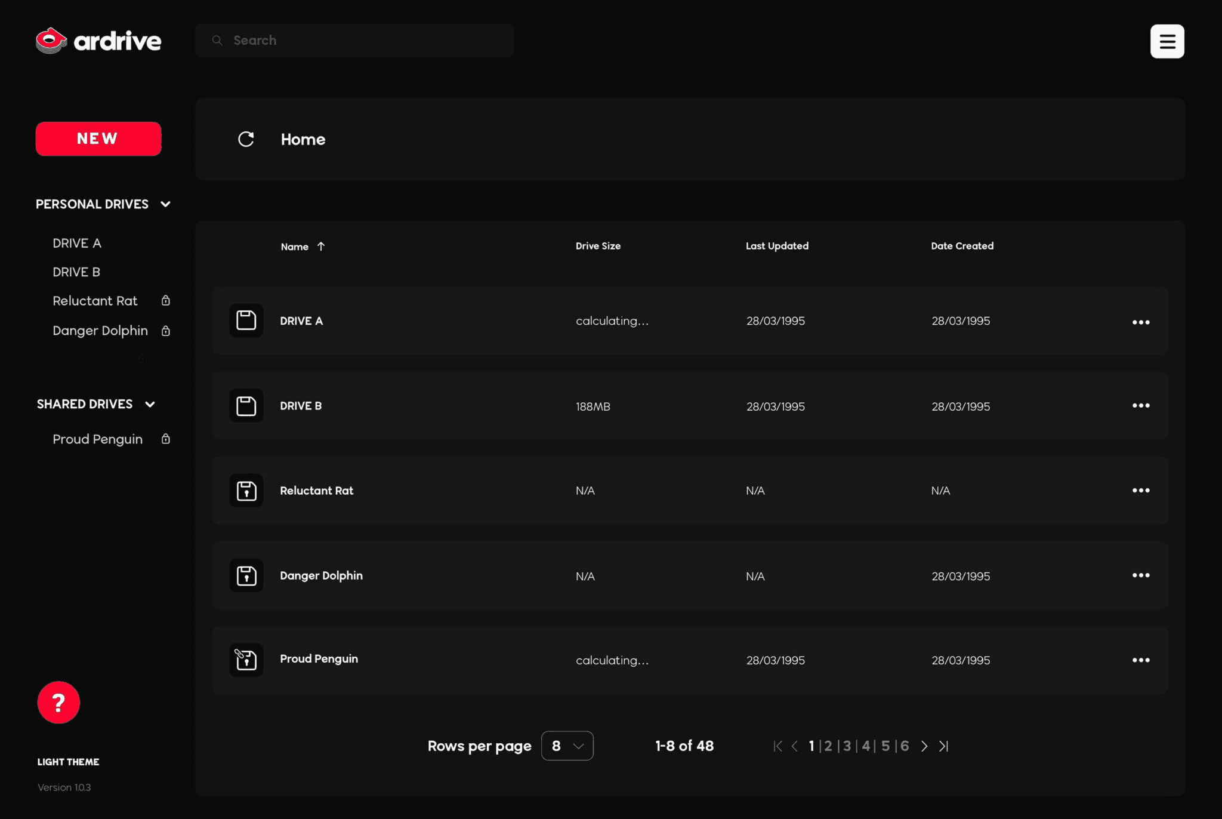Click the Search input field
1222x819 pixels.
pyautogui.click(x=354, y=41)
